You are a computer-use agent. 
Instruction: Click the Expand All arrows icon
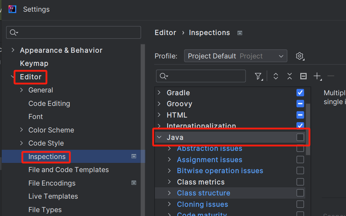pos(275,76)
